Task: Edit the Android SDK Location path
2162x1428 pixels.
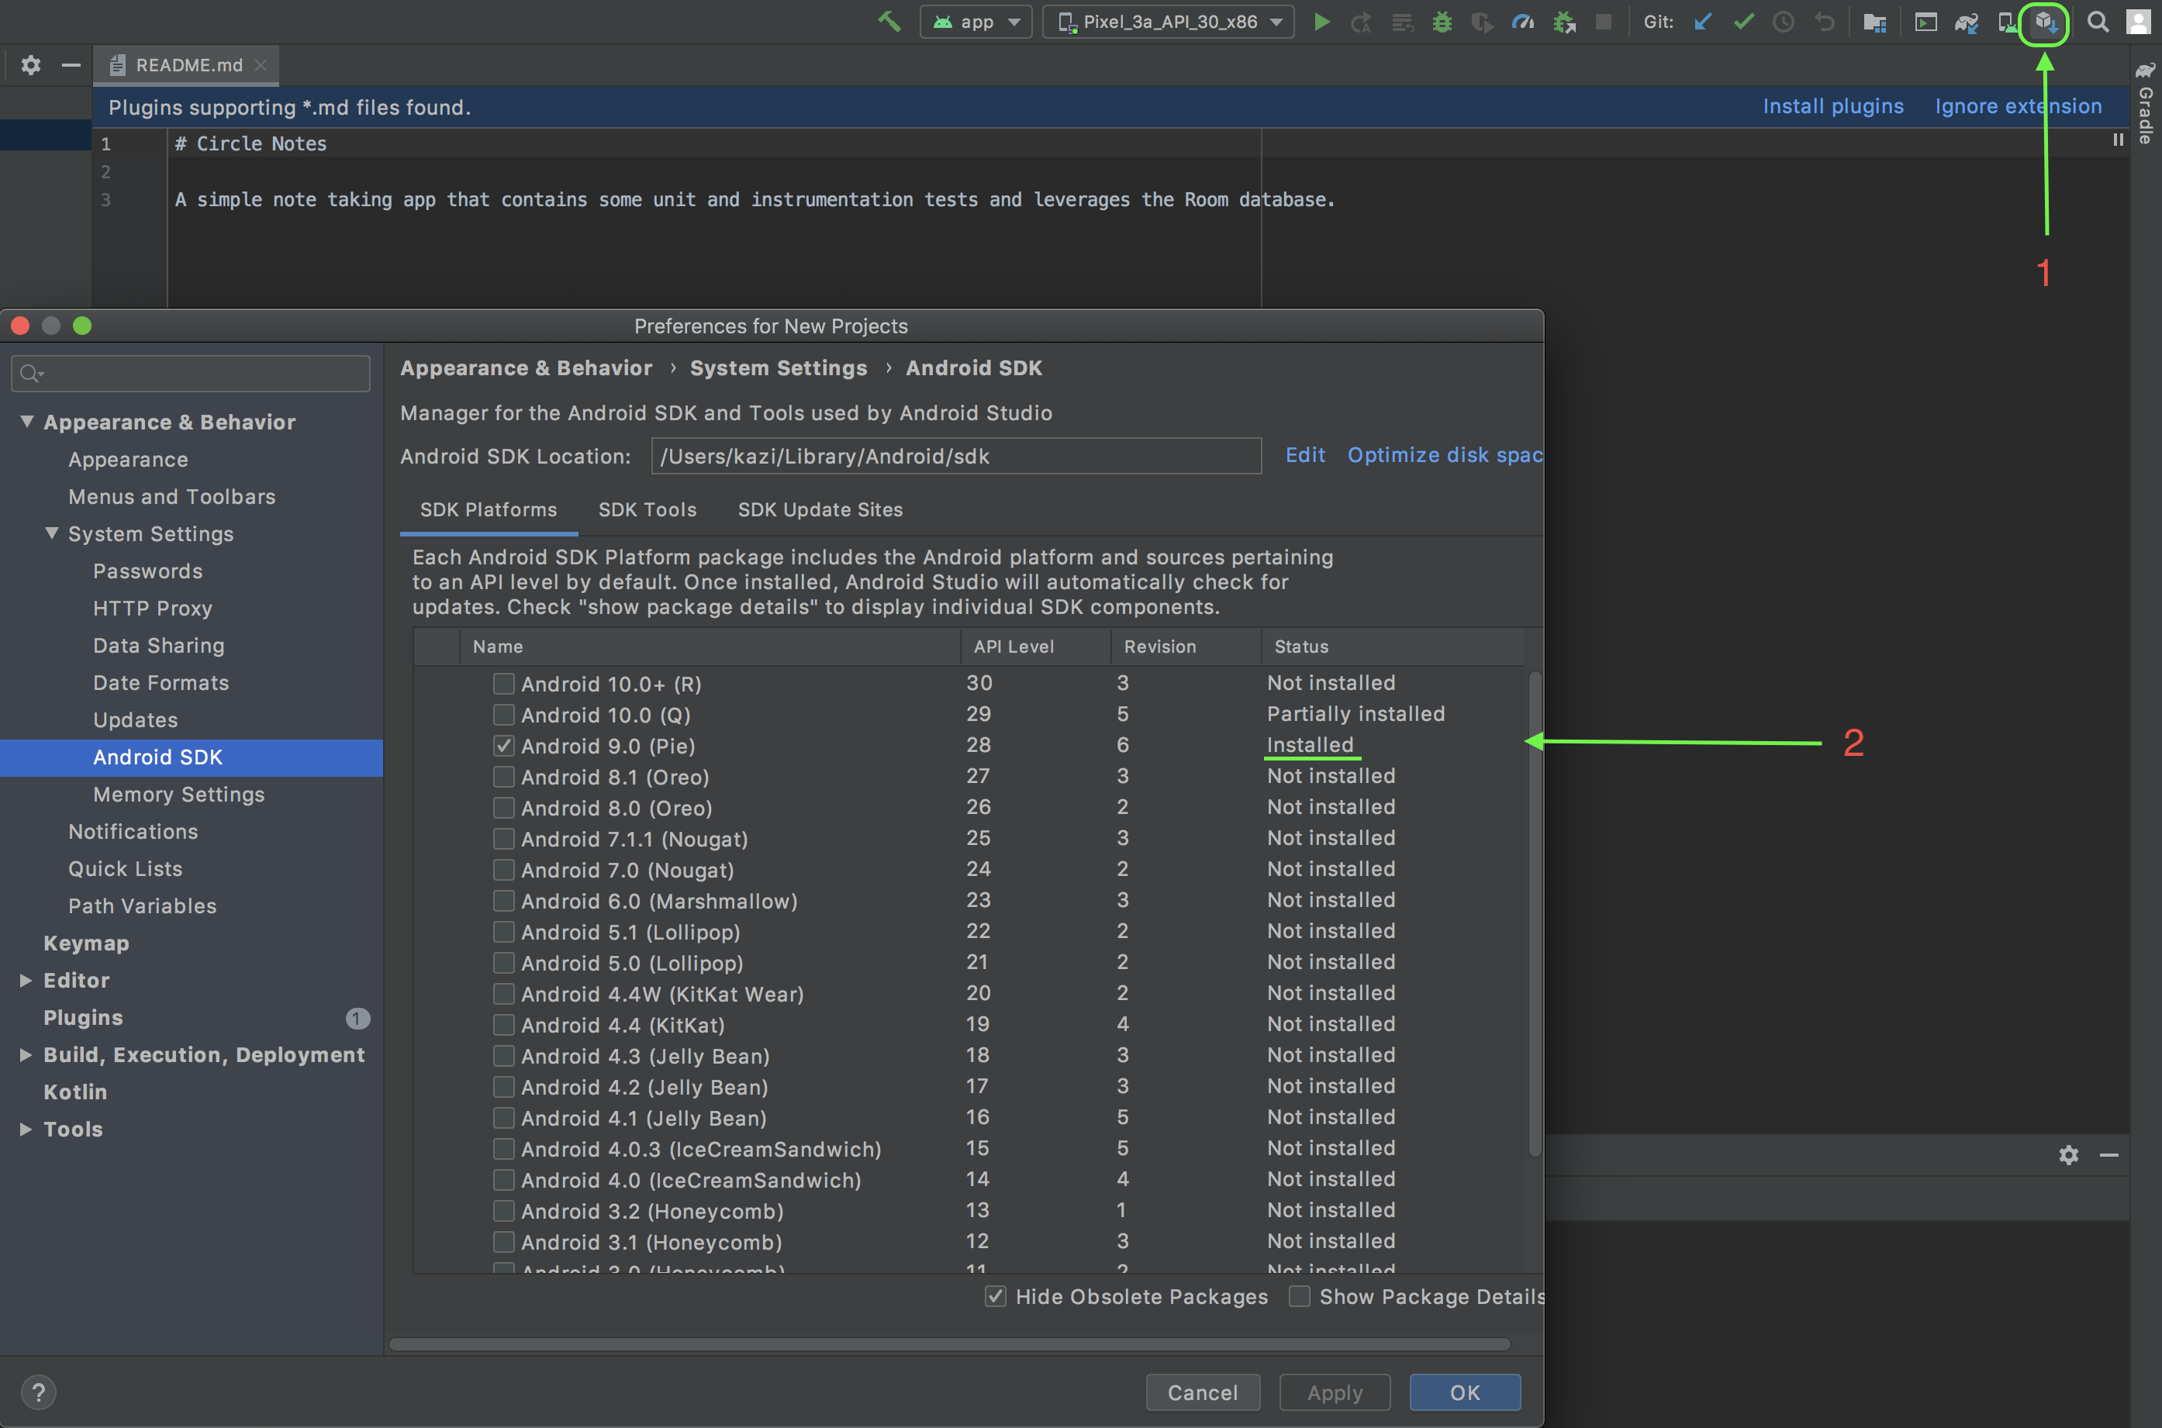Action: [1305, 454]
